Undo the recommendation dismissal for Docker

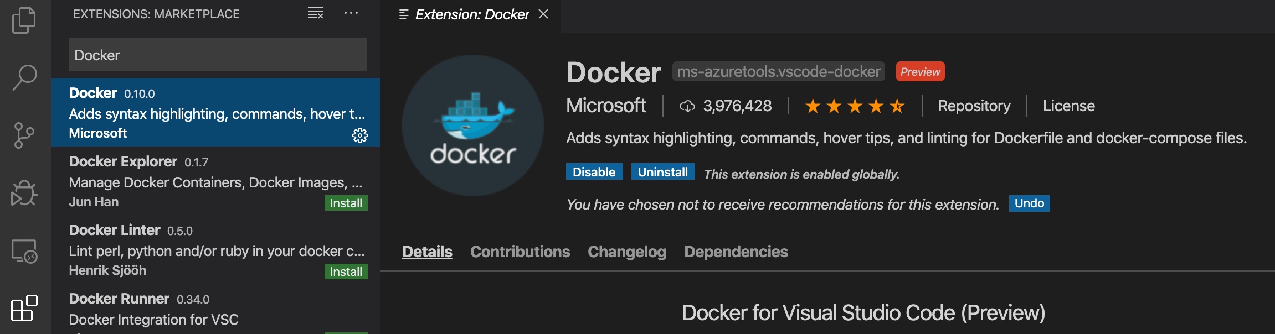pyautogui.click(x=1029, y=203)
